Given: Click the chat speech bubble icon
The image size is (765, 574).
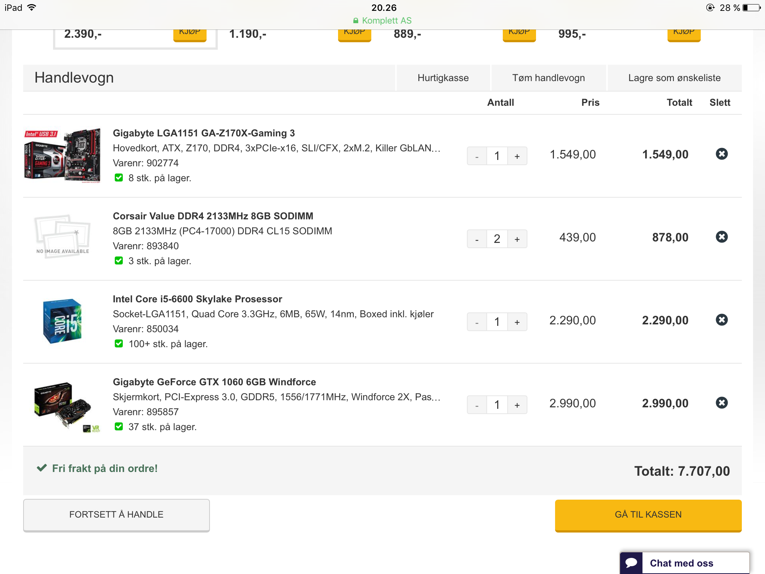Looking at the screenshot, I should (x=631, y=563).
